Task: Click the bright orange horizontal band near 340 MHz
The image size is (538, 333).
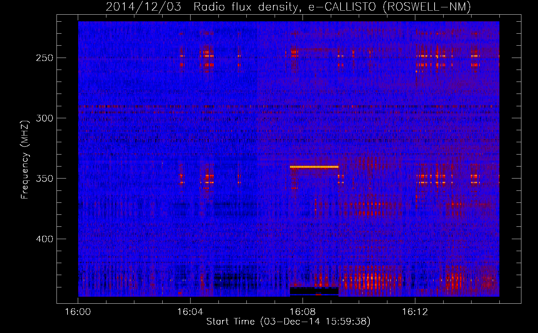Action: pyautogui.click(x=314, y=167)
